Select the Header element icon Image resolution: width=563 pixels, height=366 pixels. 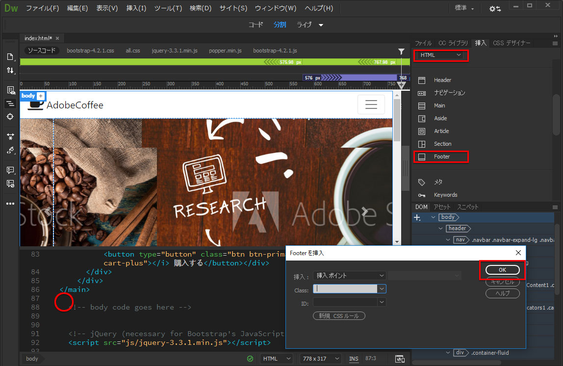click(x=422, y=80)
